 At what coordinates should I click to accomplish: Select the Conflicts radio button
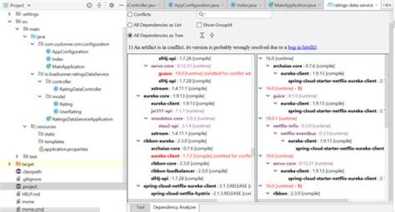click(x=130, y=14)
